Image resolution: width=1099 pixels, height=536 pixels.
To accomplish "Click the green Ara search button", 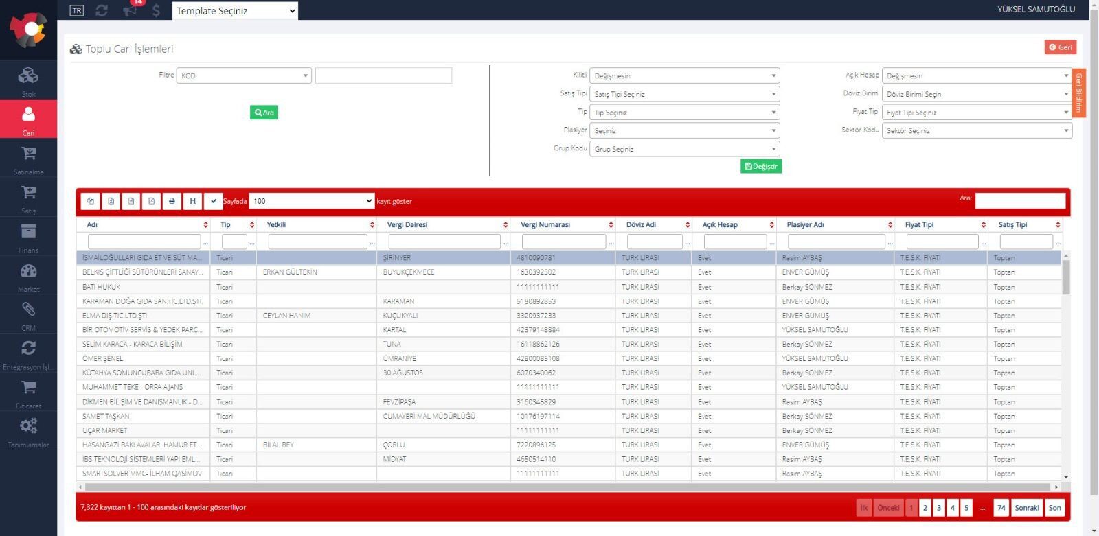I will [x=264, y=113].
